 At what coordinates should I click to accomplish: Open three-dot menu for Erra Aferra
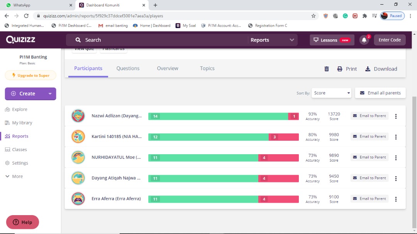[x=396, y=199]
